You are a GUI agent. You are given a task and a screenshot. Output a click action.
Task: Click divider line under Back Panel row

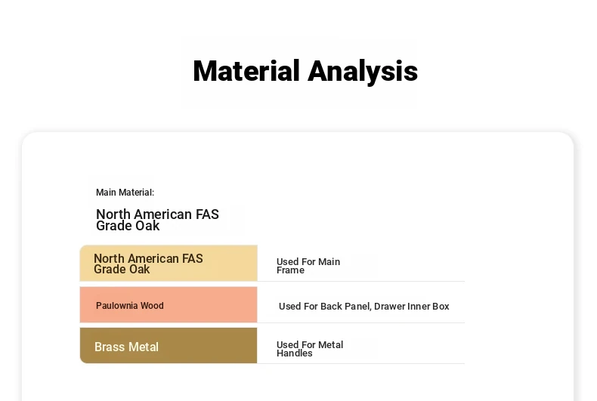(361, 322)
